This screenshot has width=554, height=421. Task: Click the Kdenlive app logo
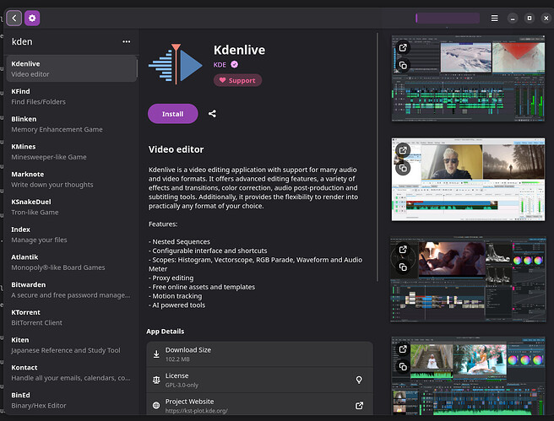(x=176, y=64)
